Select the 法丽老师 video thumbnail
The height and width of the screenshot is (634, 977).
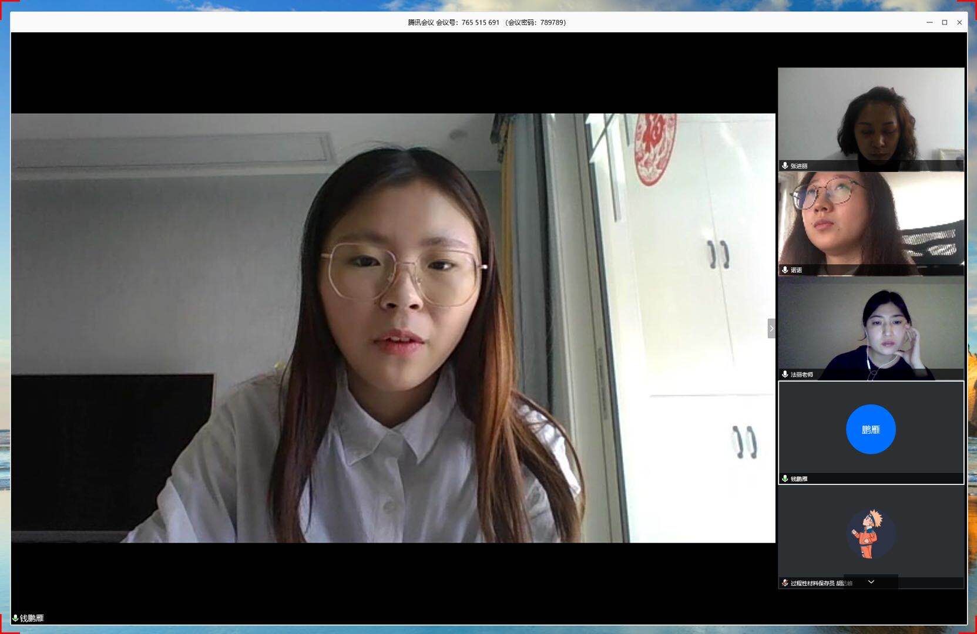(871, 326)
